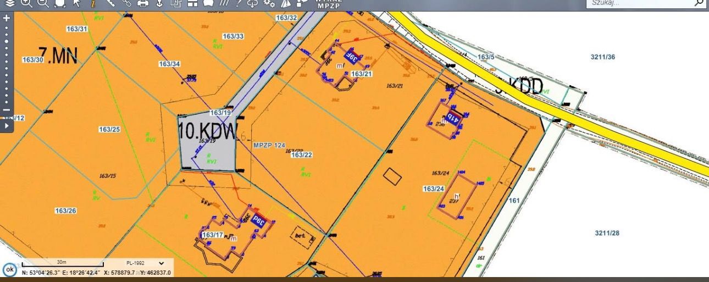Click the plus button on zoom slider
Screen dimensions: 709x282
click(7, 18)
